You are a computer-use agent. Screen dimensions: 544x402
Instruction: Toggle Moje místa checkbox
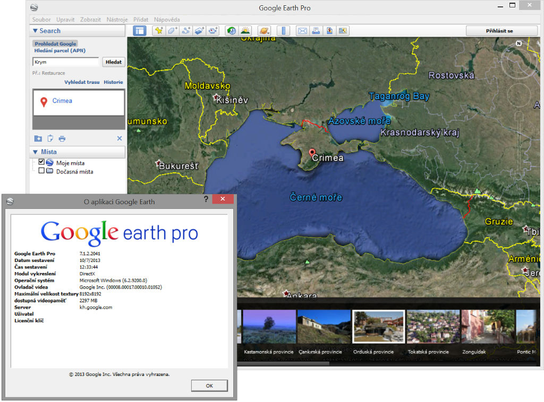(41, 162)
